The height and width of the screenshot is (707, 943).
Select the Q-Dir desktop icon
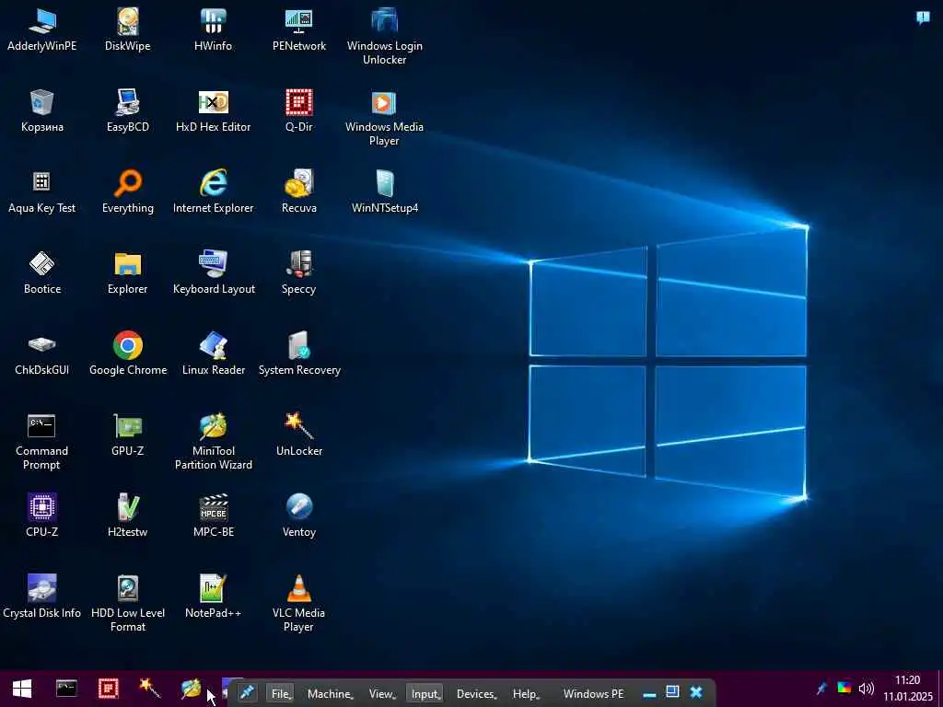[299, 111]
